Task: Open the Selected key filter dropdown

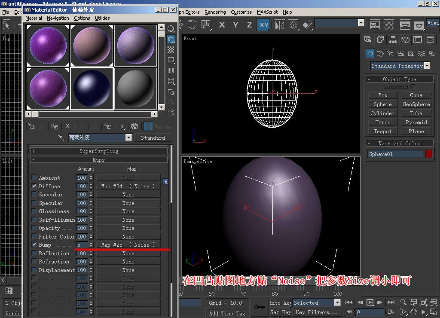Action: (x=338, y=303)
